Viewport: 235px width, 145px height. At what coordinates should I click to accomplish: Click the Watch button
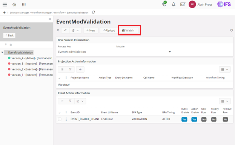[x=129, y=31]
